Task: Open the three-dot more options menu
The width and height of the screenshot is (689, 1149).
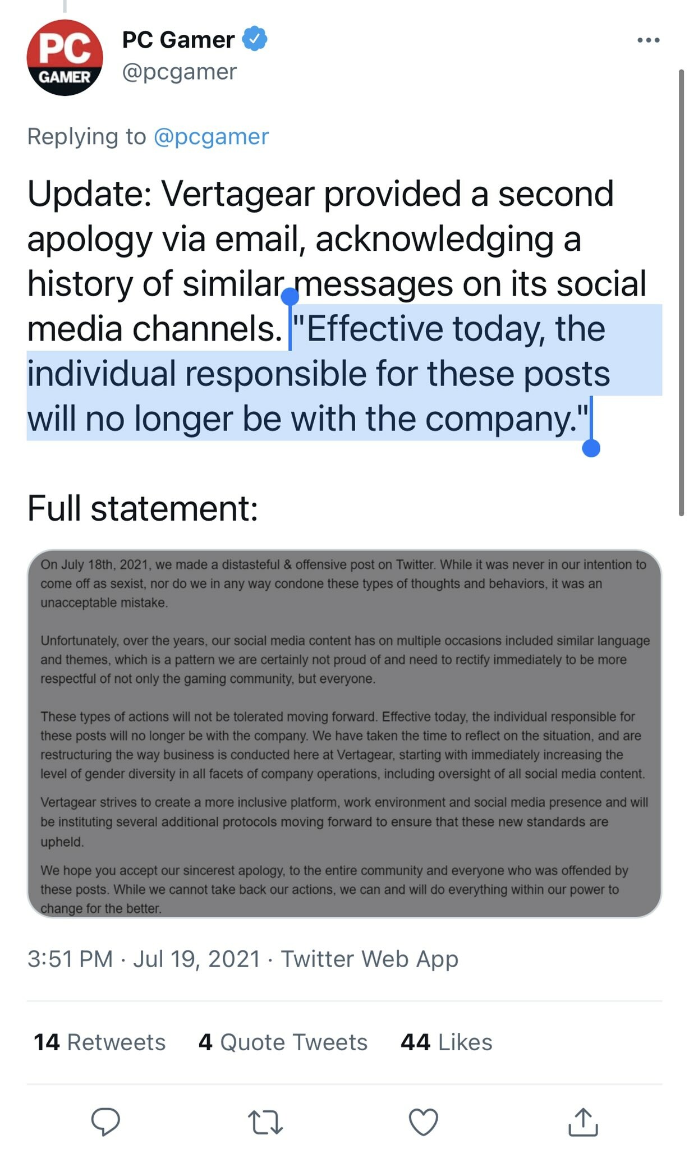Action: click(648, 40)
